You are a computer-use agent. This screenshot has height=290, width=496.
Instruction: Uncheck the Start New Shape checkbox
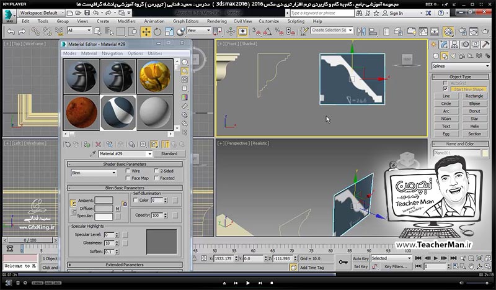(445, 89)
